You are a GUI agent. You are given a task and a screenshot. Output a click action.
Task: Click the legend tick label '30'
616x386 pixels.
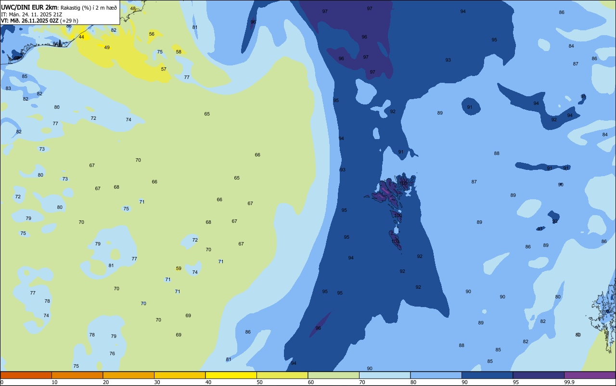(x=157, y=382)
